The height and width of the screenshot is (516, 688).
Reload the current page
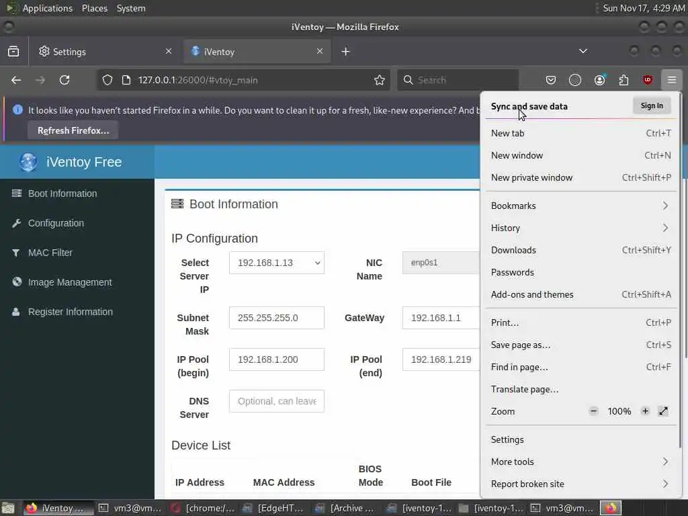(64, 80)
